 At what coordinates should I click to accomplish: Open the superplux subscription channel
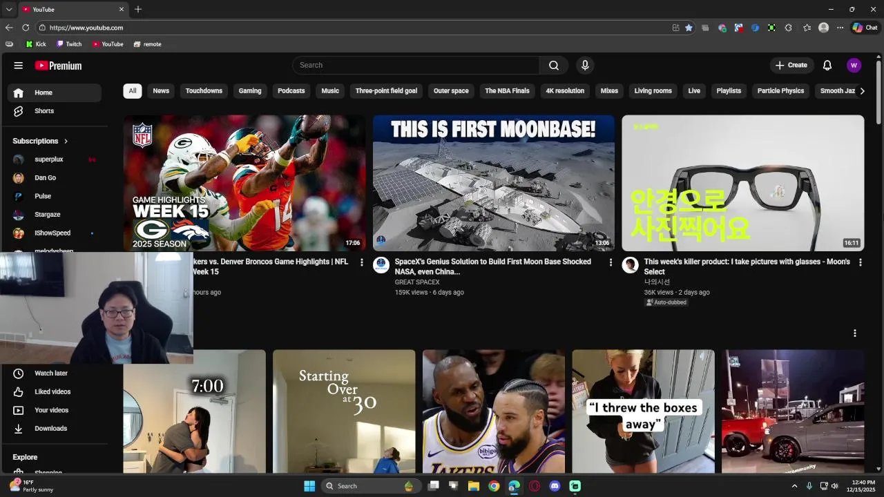(55, 159)
